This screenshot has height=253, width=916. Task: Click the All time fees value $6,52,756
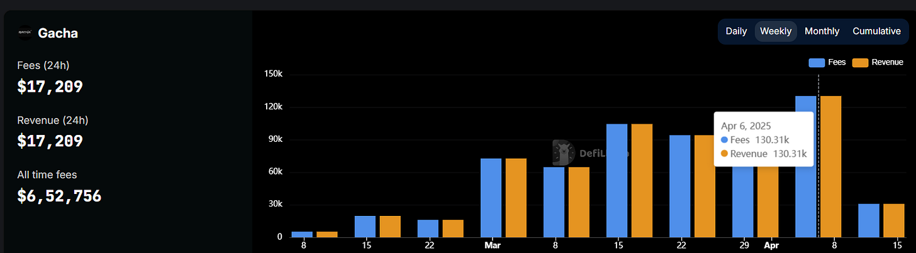(x=59, y=196)
